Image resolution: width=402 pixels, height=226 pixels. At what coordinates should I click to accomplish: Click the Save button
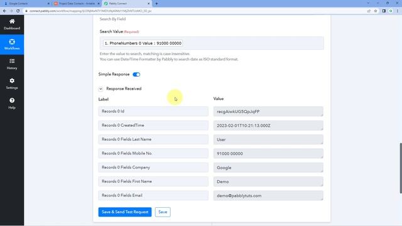163,212
